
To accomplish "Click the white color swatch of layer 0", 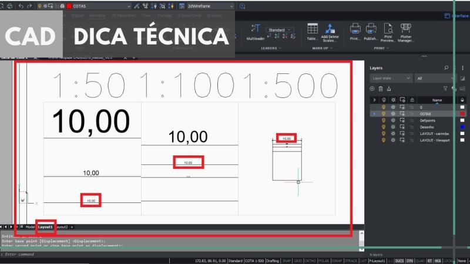I will (462, 107).
